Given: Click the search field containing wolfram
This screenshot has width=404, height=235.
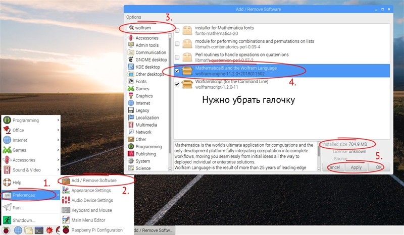Looking at the screenshot, I should point(151,28).
